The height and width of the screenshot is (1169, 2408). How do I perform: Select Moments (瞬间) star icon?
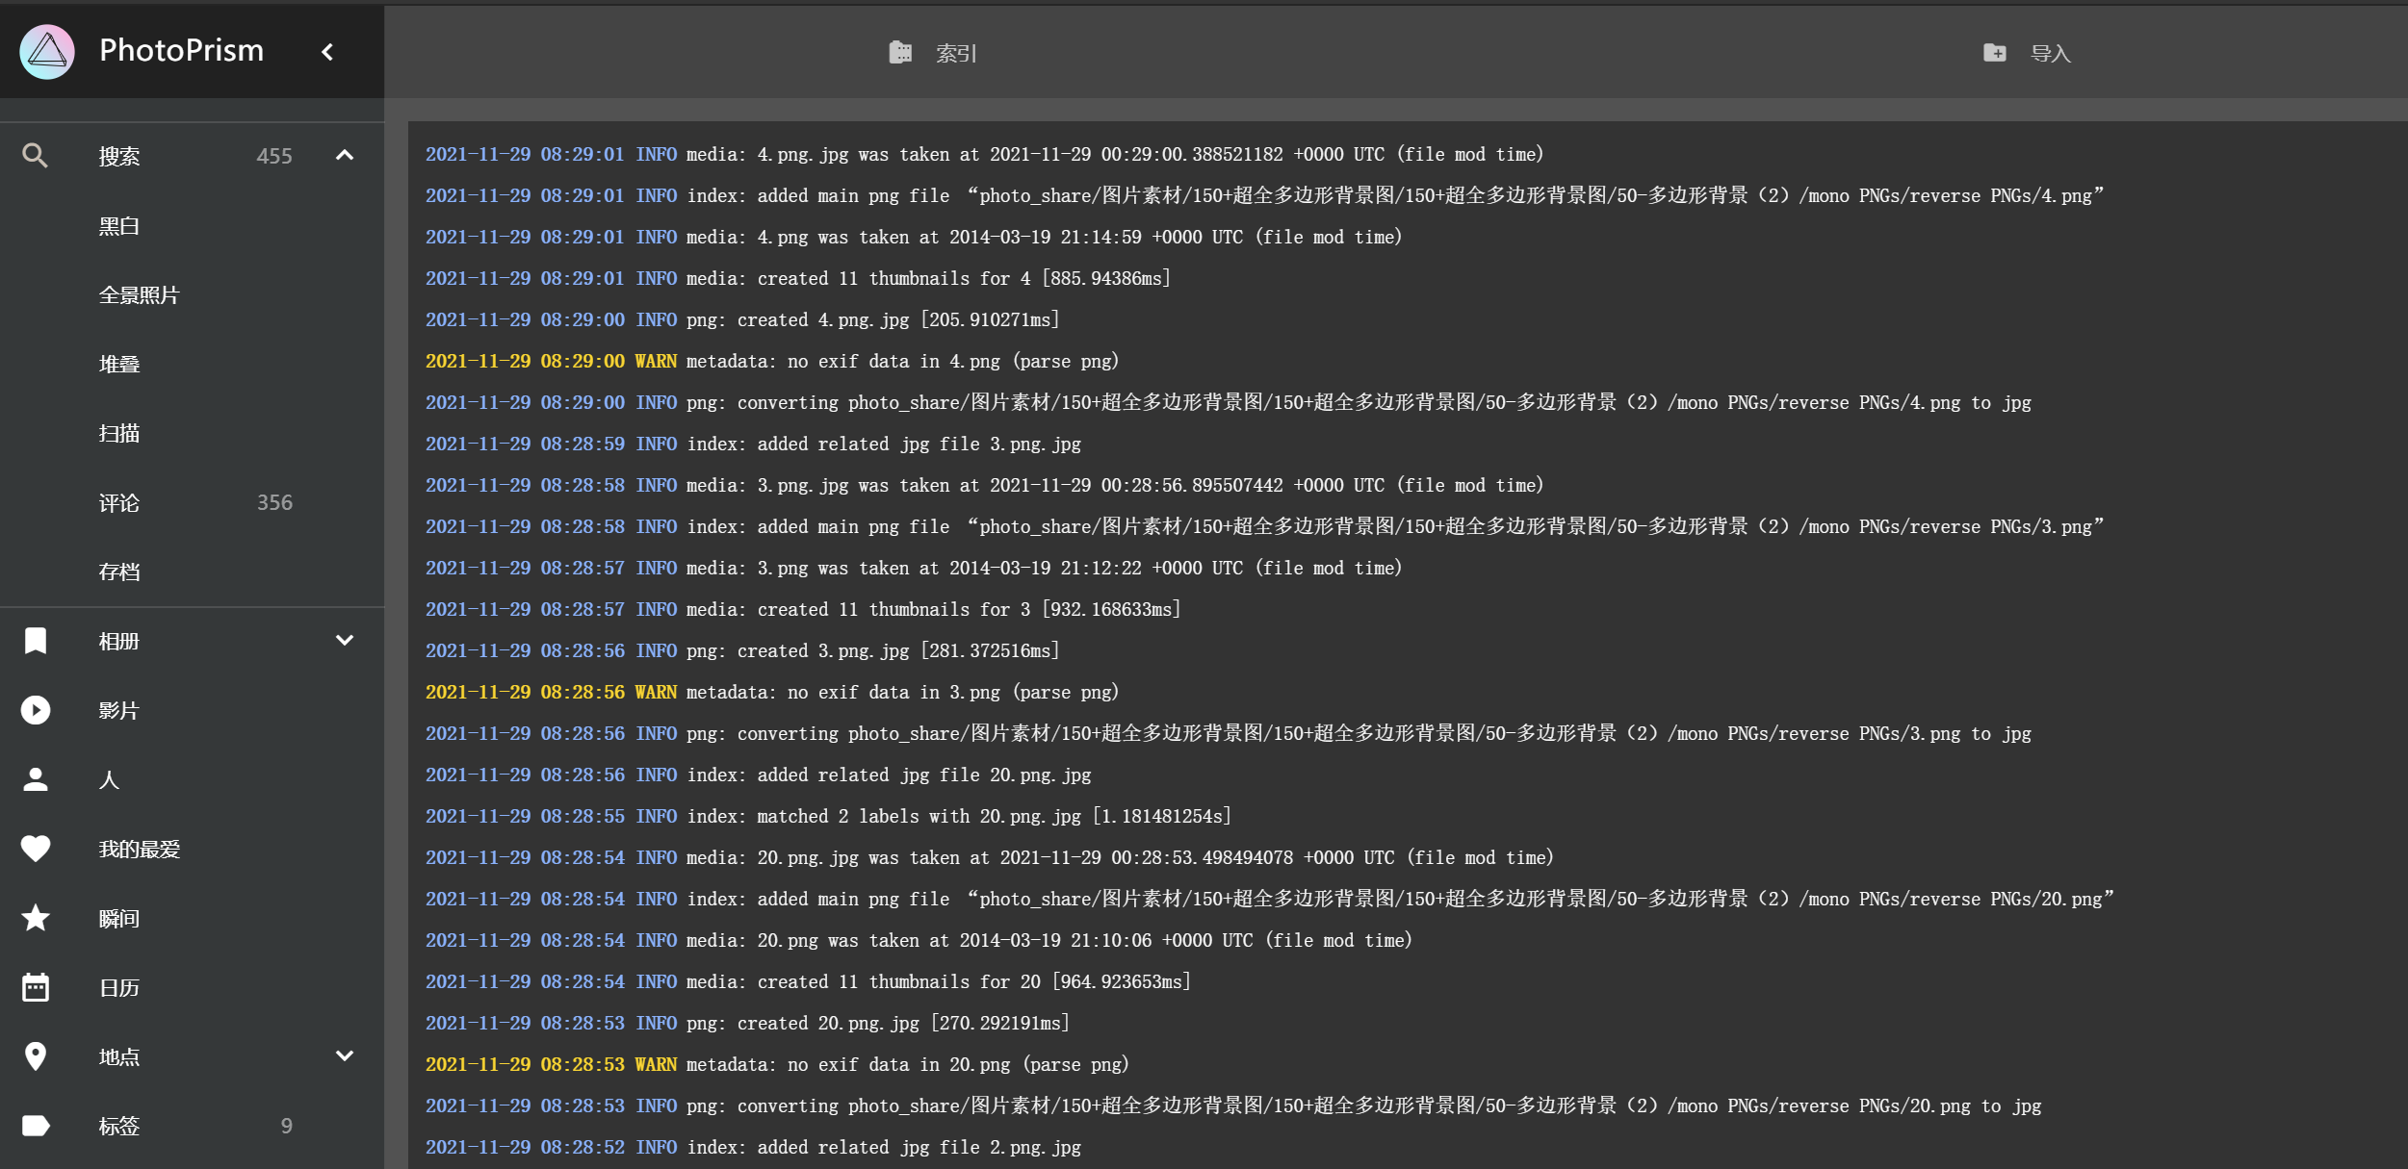click(x=36, y=918)
